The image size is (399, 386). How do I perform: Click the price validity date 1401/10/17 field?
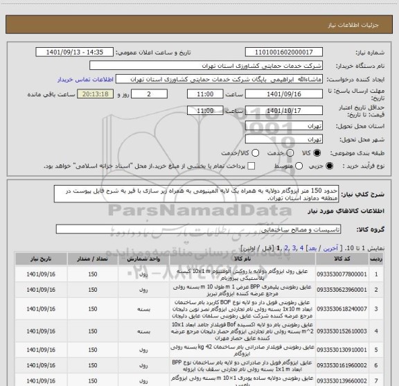[x=284, y=110]
